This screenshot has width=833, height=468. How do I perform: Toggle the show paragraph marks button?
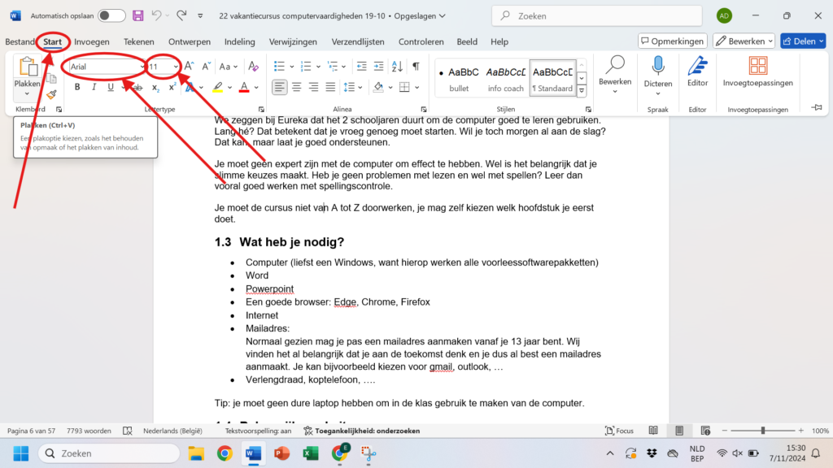pos(416,67)
